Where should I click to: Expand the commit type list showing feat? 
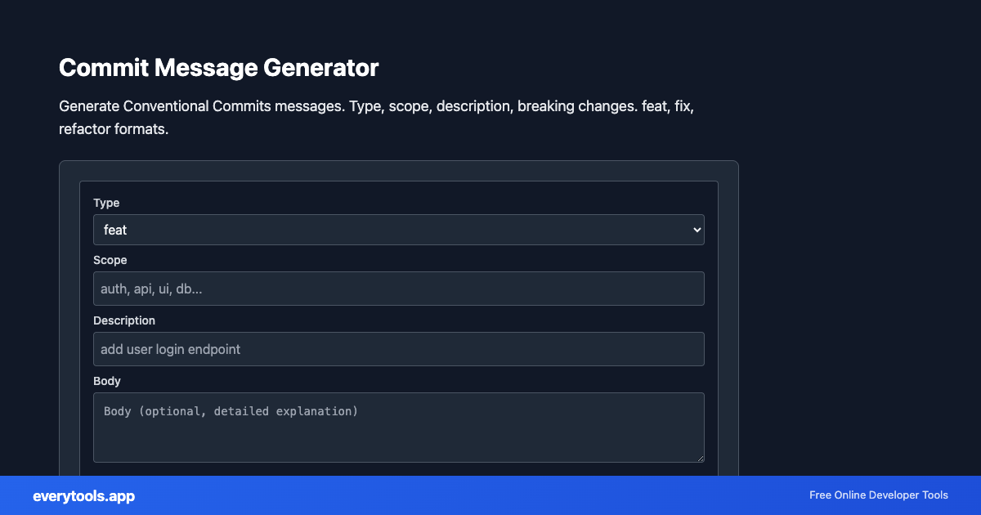point(399,230)
